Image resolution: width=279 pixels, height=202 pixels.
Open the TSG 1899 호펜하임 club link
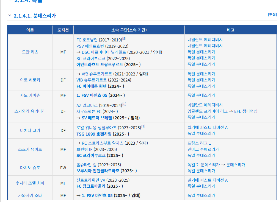pyautogui.click(x=94, y=134)
